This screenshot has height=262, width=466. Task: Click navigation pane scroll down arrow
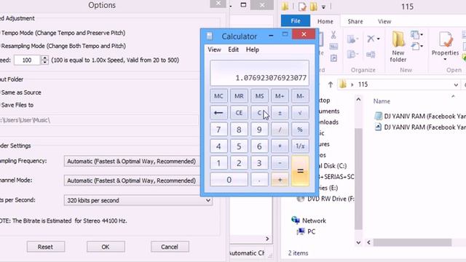coord(358,242)
